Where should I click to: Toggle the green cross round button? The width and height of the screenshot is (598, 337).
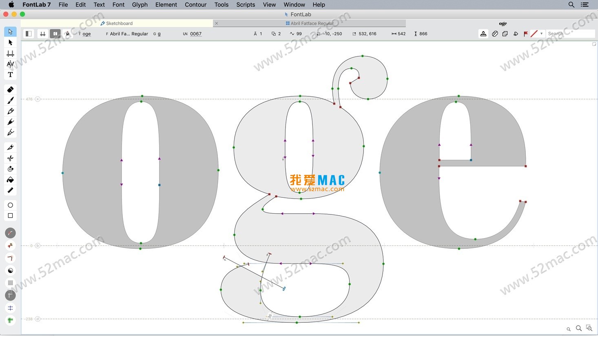(10, 320)
